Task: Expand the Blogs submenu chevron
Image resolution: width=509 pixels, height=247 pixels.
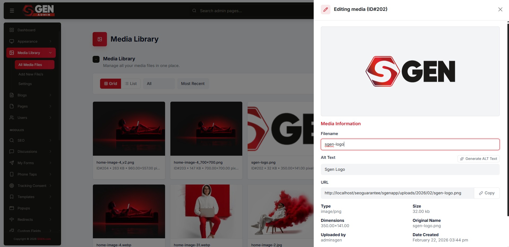Action: pos(50,95)
